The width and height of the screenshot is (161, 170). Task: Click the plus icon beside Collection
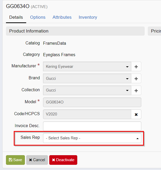click(x=136, y=90)
